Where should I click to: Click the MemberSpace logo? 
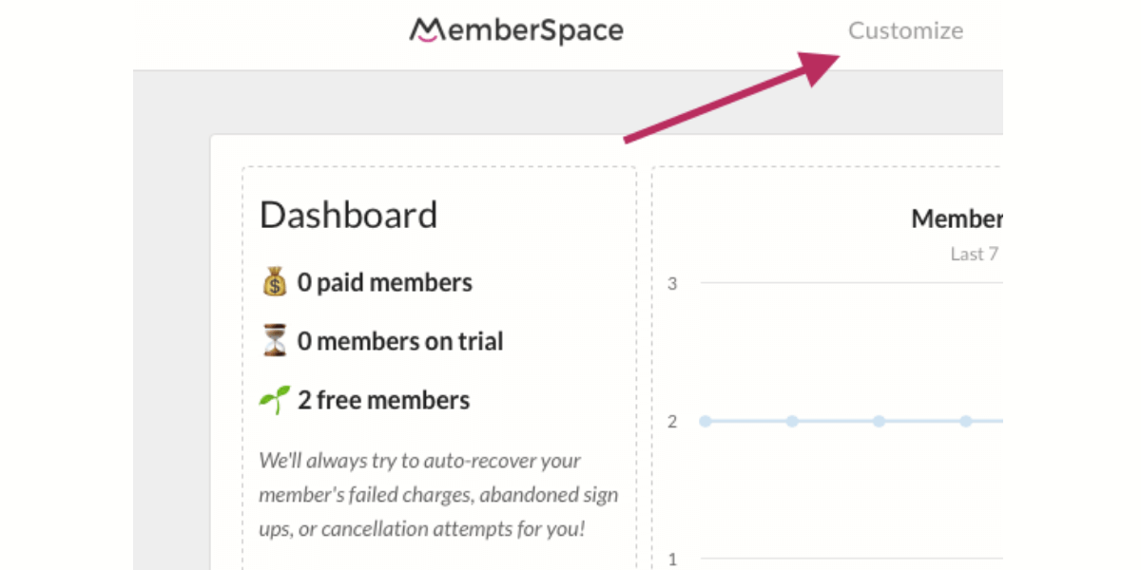pyautogui.click(x=516, y=30)
